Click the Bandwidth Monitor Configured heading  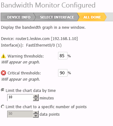[x=48, y=5]
